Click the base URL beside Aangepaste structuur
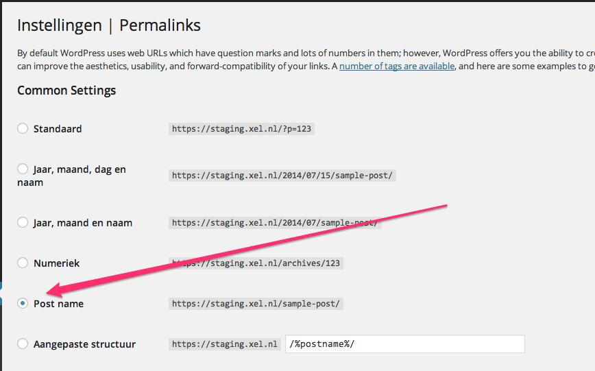 point(224,344)
